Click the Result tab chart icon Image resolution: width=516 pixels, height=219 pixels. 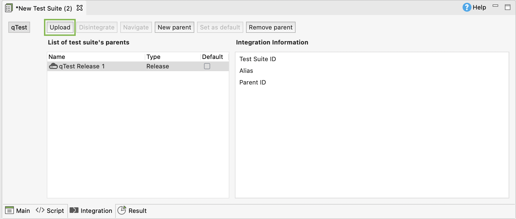click(122, 210)
